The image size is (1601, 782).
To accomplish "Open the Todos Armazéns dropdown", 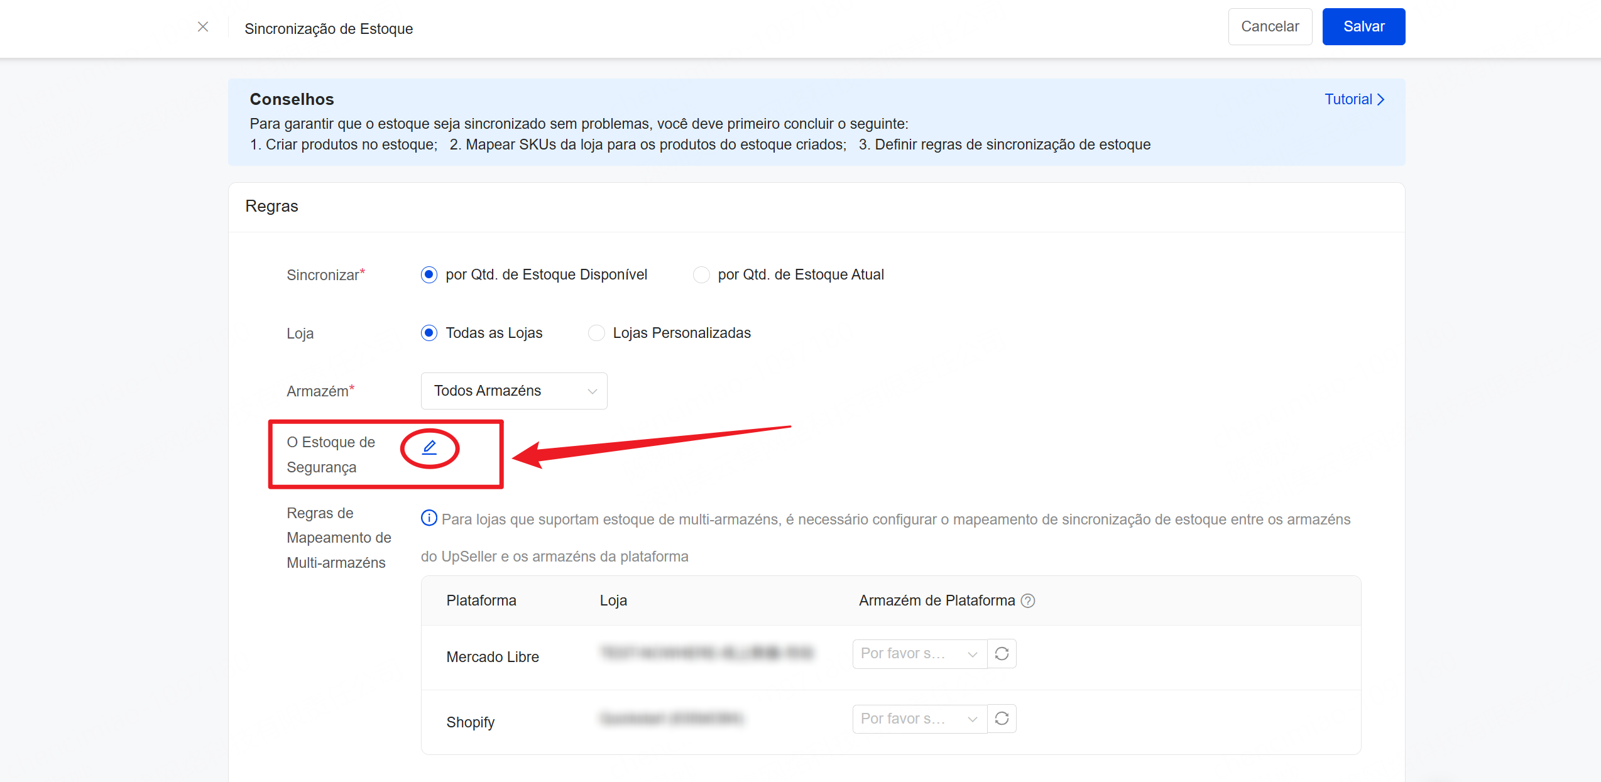I will coord(513,391).
